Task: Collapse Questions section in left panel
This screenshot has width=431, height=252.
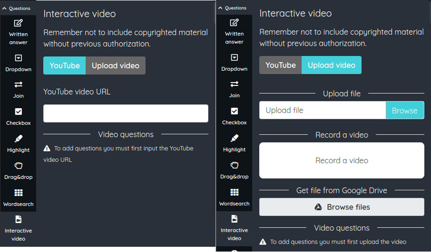Action: [x=17, y=9]
